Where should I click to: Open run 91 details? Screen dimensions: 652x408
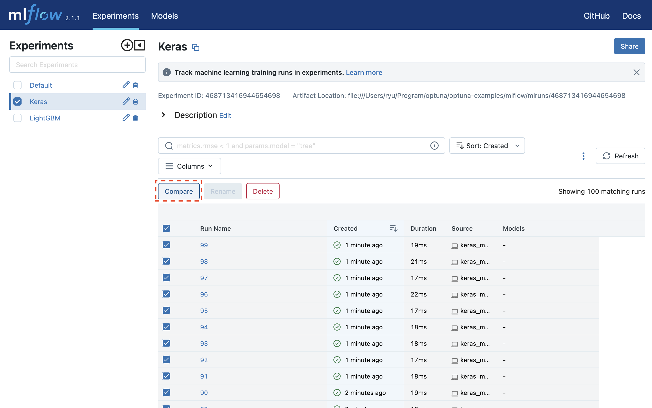pyautogui.click(x=204, y=376)
